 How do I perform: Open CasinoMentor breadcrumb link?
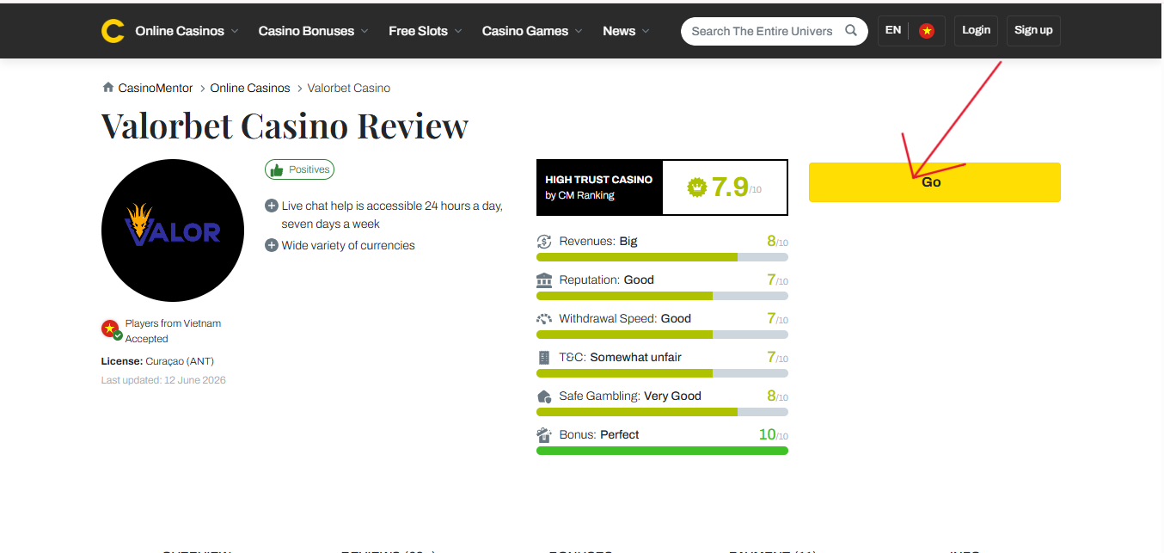(156, 88)
